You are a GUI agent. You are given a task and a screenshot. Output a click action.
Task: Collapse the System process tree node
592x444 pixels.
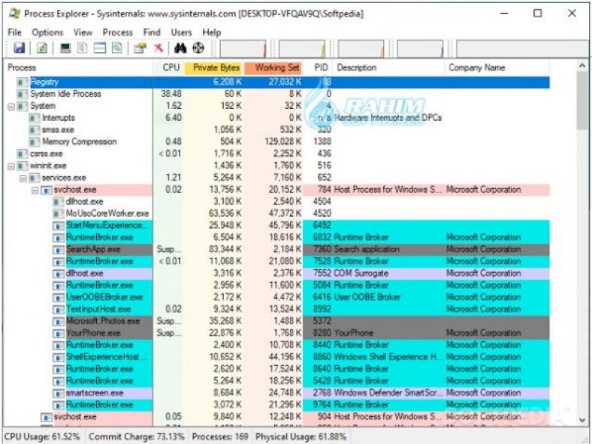point(11,106)
